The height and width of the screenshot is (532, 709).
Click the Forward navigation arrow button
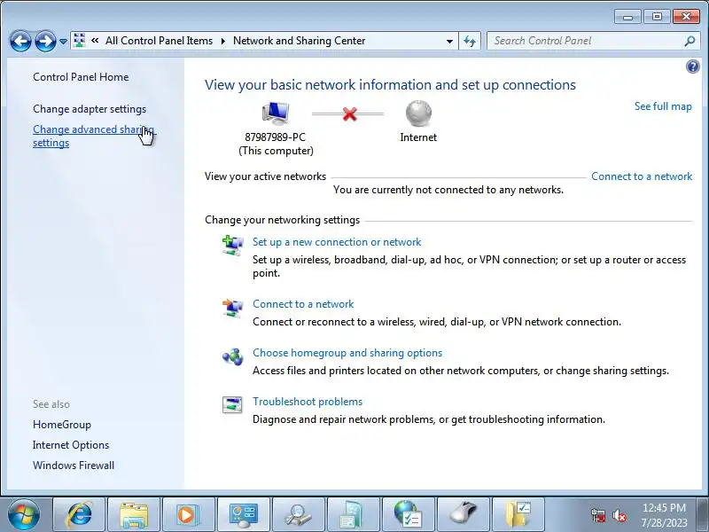pyautogui.click(x=45, y=41)
